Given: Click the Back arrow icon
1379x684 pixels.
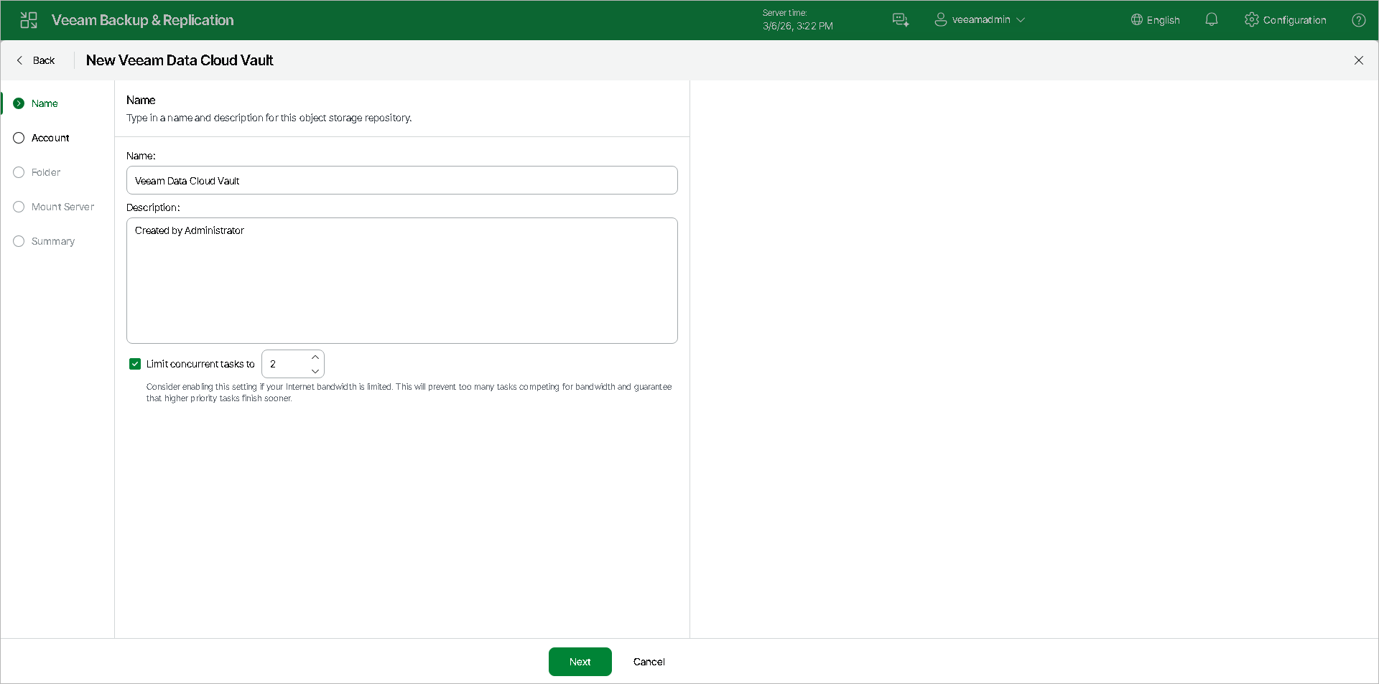Looking at the screenshot, I should [x=20, y=60].
